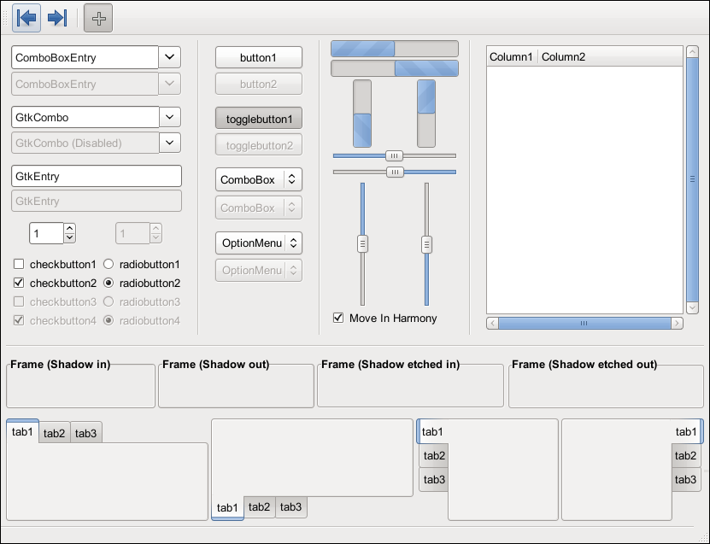Click the plus (add) toolbar icon
The image size is (710, 544).
[x=97, y=17]
